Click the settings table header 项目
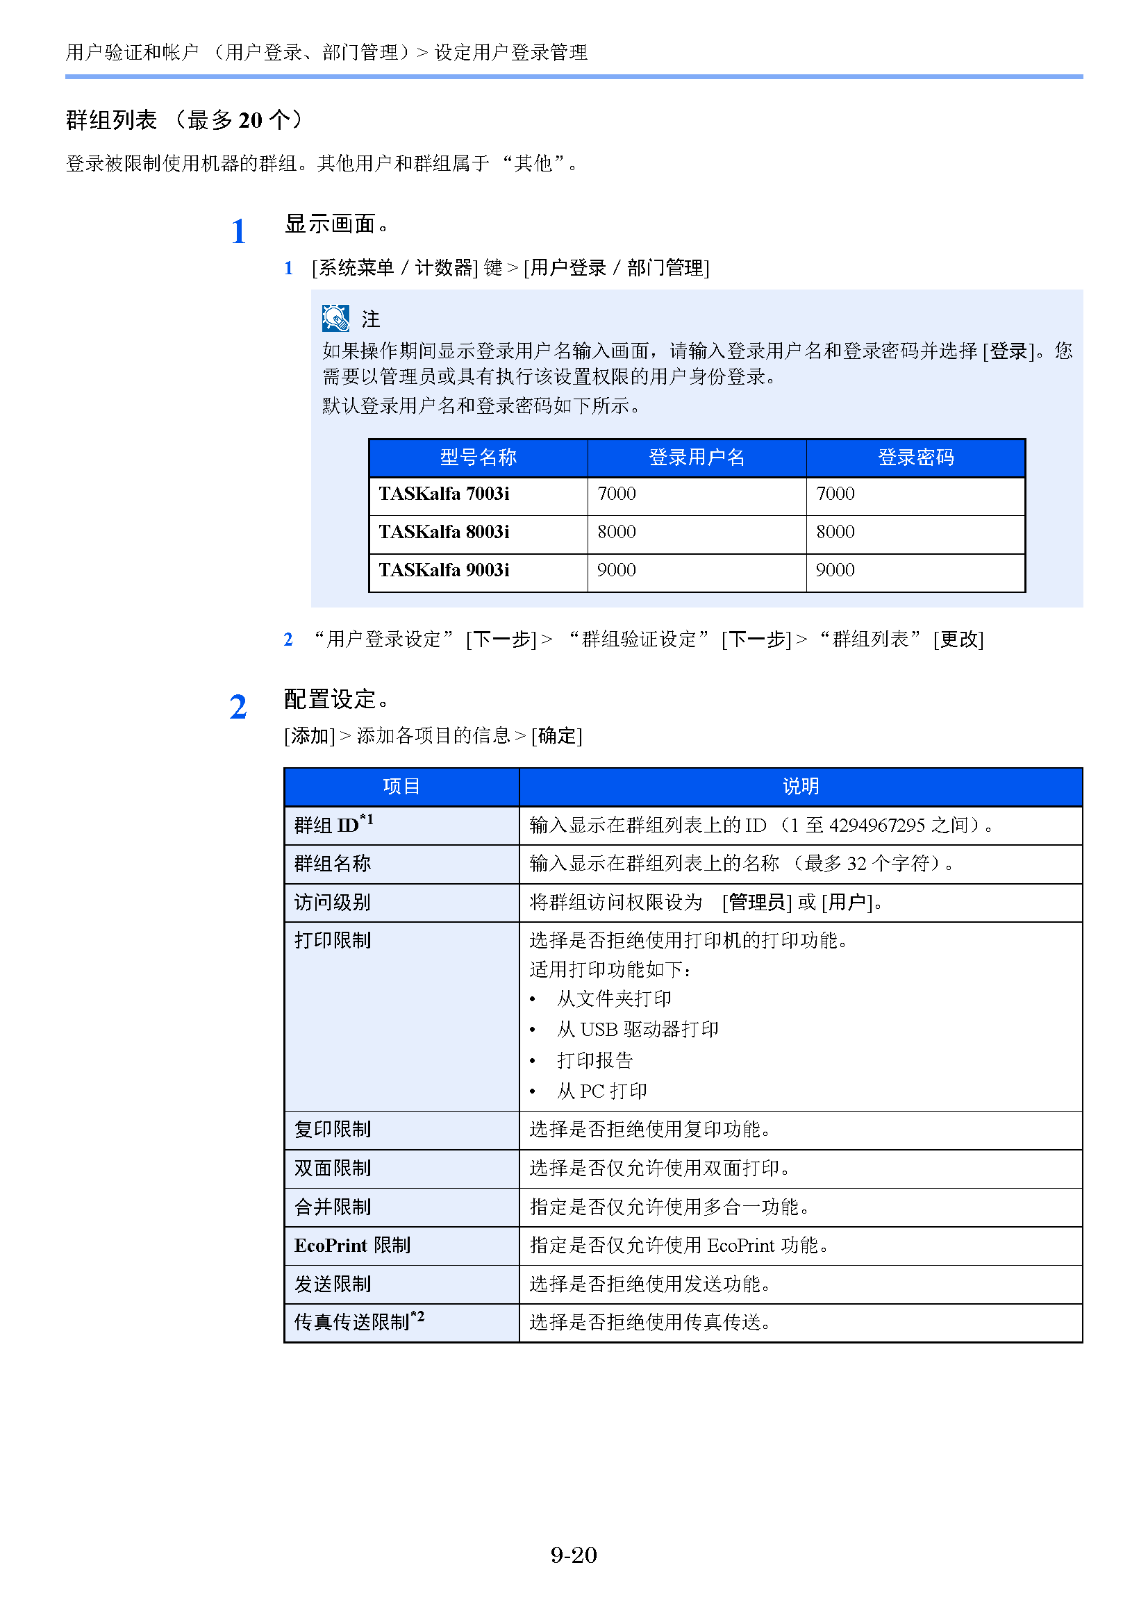The width and height of the screenshot is (1148, 1624). (401, 787)
